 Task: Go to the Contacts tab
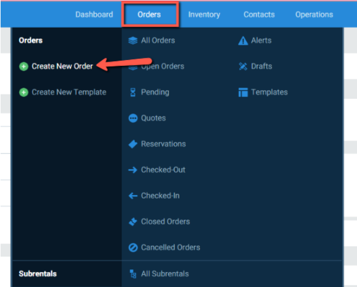[259, 15]
